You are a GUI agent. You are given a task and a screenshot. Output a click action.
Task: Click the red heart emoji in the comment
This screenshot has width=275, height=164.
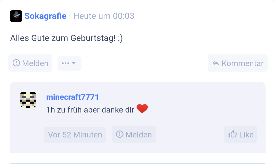tap(143, 108)
